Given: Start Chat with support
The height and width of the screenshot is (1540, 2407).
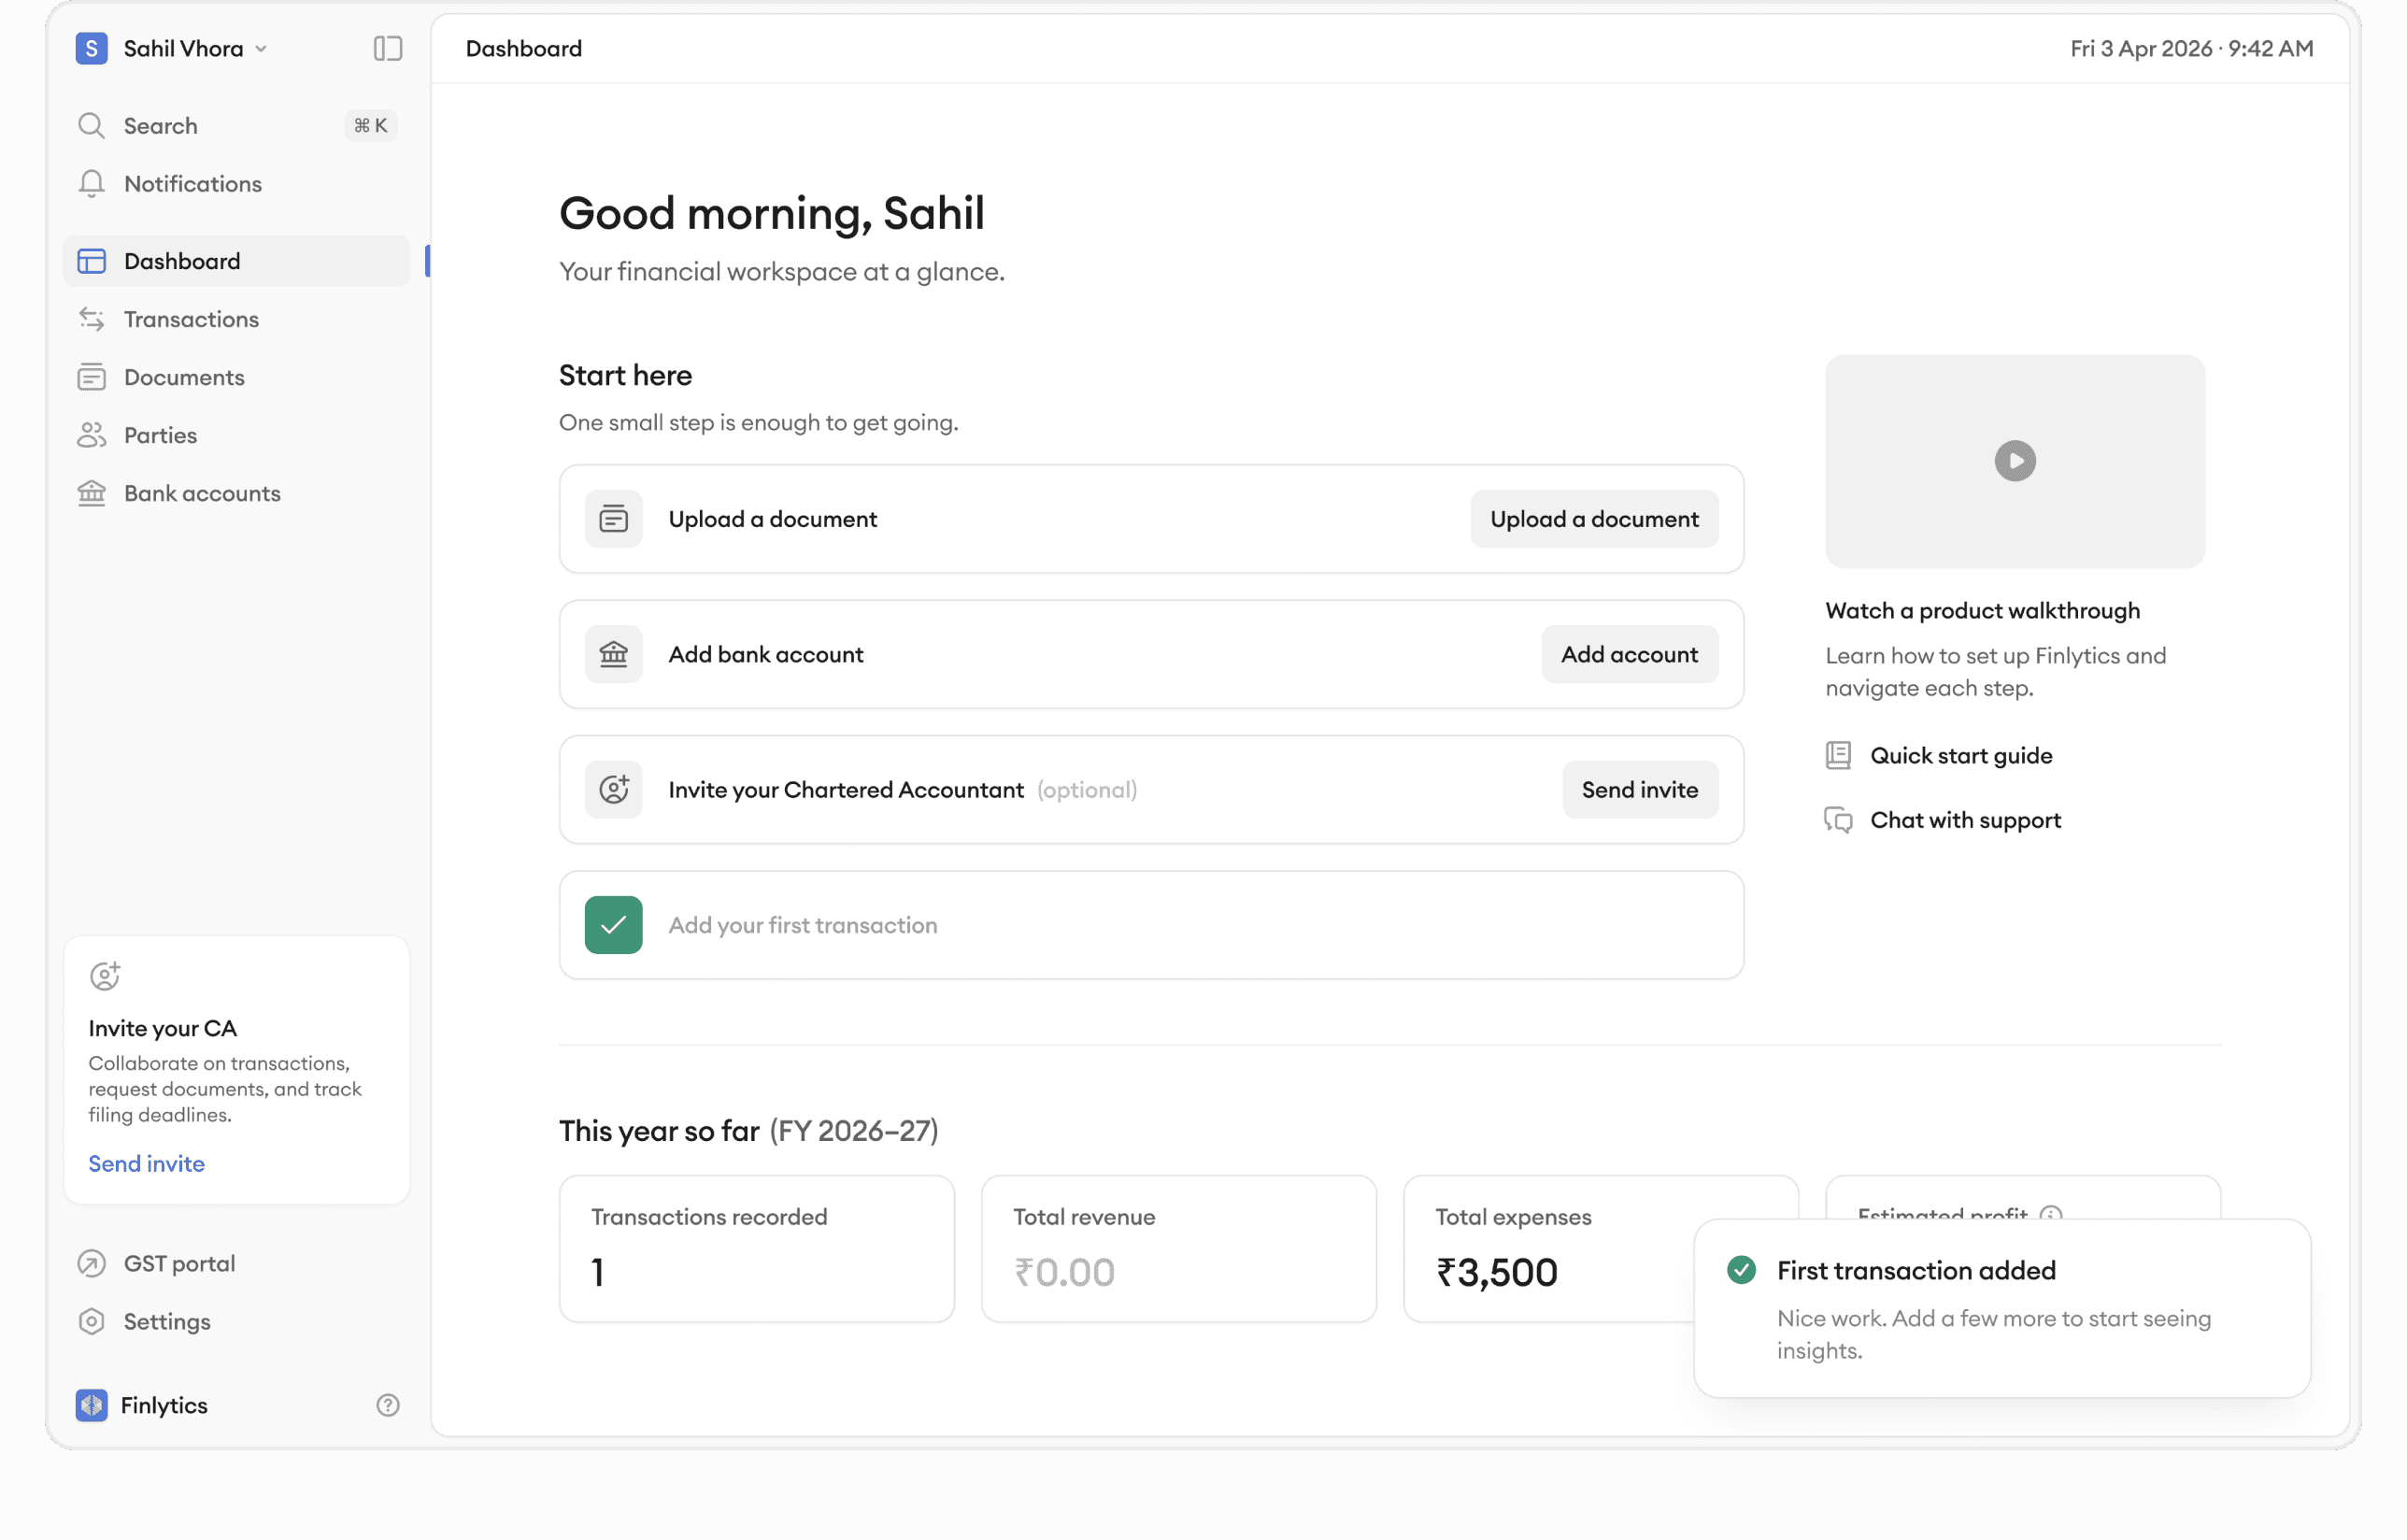Looking at the screenshot, I should click(1964, 820).
